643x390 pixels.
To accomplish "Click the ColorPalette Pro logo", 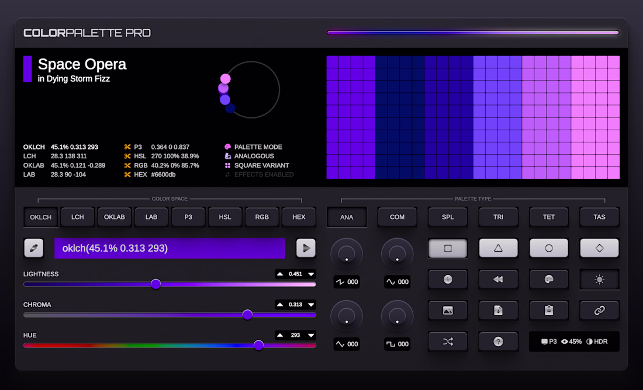I will pos(87,33).
